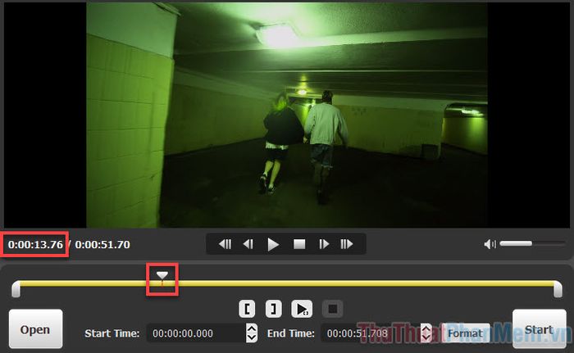Open a video file
The image size is (574, 353).
click(x=35, y=329)
